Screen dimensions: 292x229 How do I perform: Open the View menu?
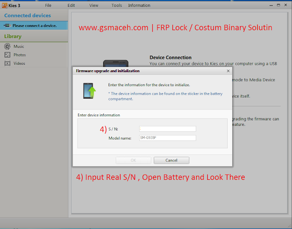94,5
